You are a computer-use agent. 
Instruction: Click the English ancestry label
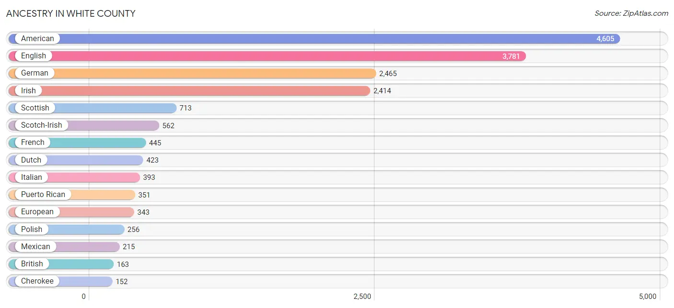click(34, 56)
